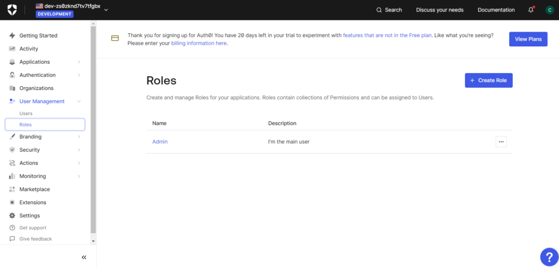The height and width of the screenshot is (268, 559).
Task: Expand the Applications sidebar section
Action: click(79, 62)
